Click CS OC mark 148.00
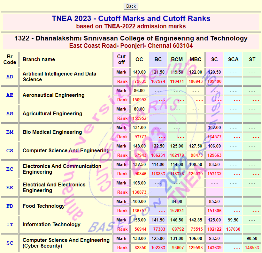Viewport: 262px width, 253px height. 139,146
